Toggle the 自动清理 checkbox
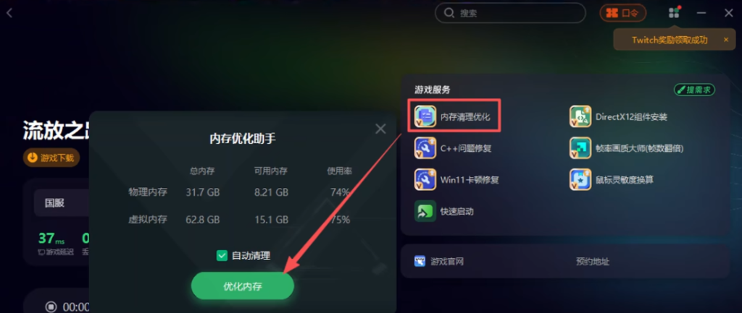Screen dimensions: 742x313 222,256
